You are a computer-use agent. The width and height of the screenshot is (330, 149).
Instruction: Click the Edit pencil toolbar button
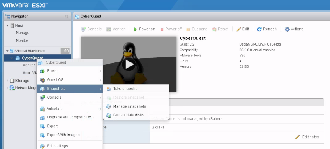pos(243,29)
